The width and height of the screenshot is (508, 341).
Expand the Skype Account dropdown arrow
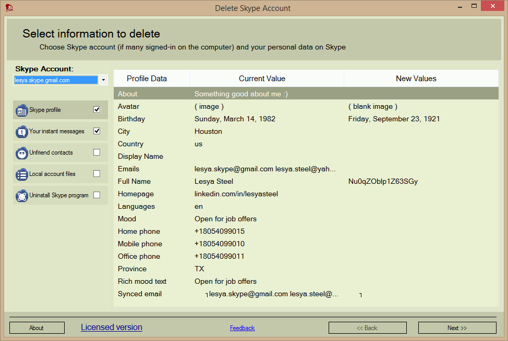point(103,80)
